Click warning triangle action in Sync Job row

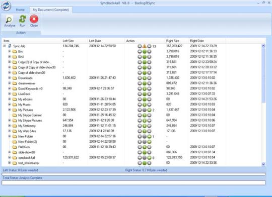point(145,46)
